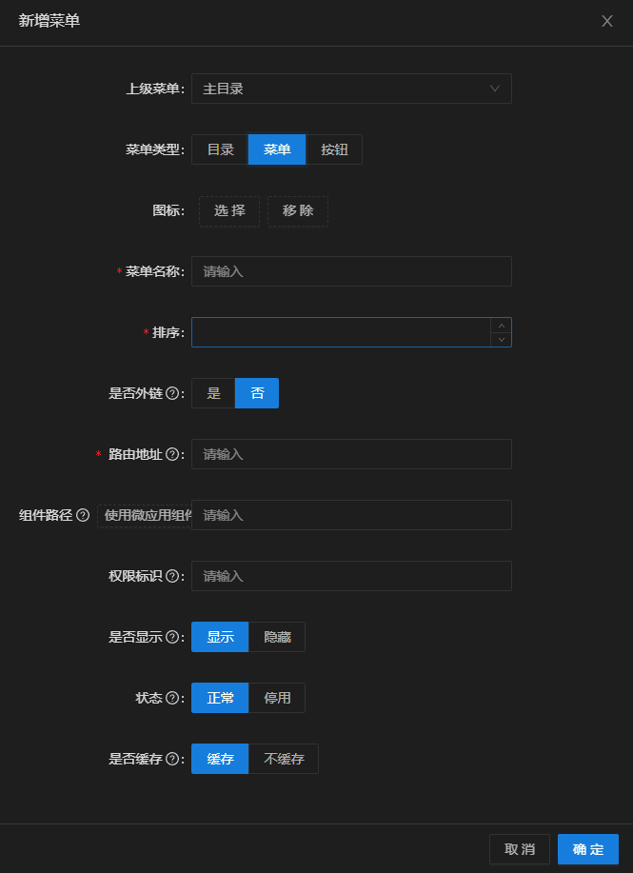Click question mark icon beside 状态
633x873 pixels.
click(x=172, y=698)
